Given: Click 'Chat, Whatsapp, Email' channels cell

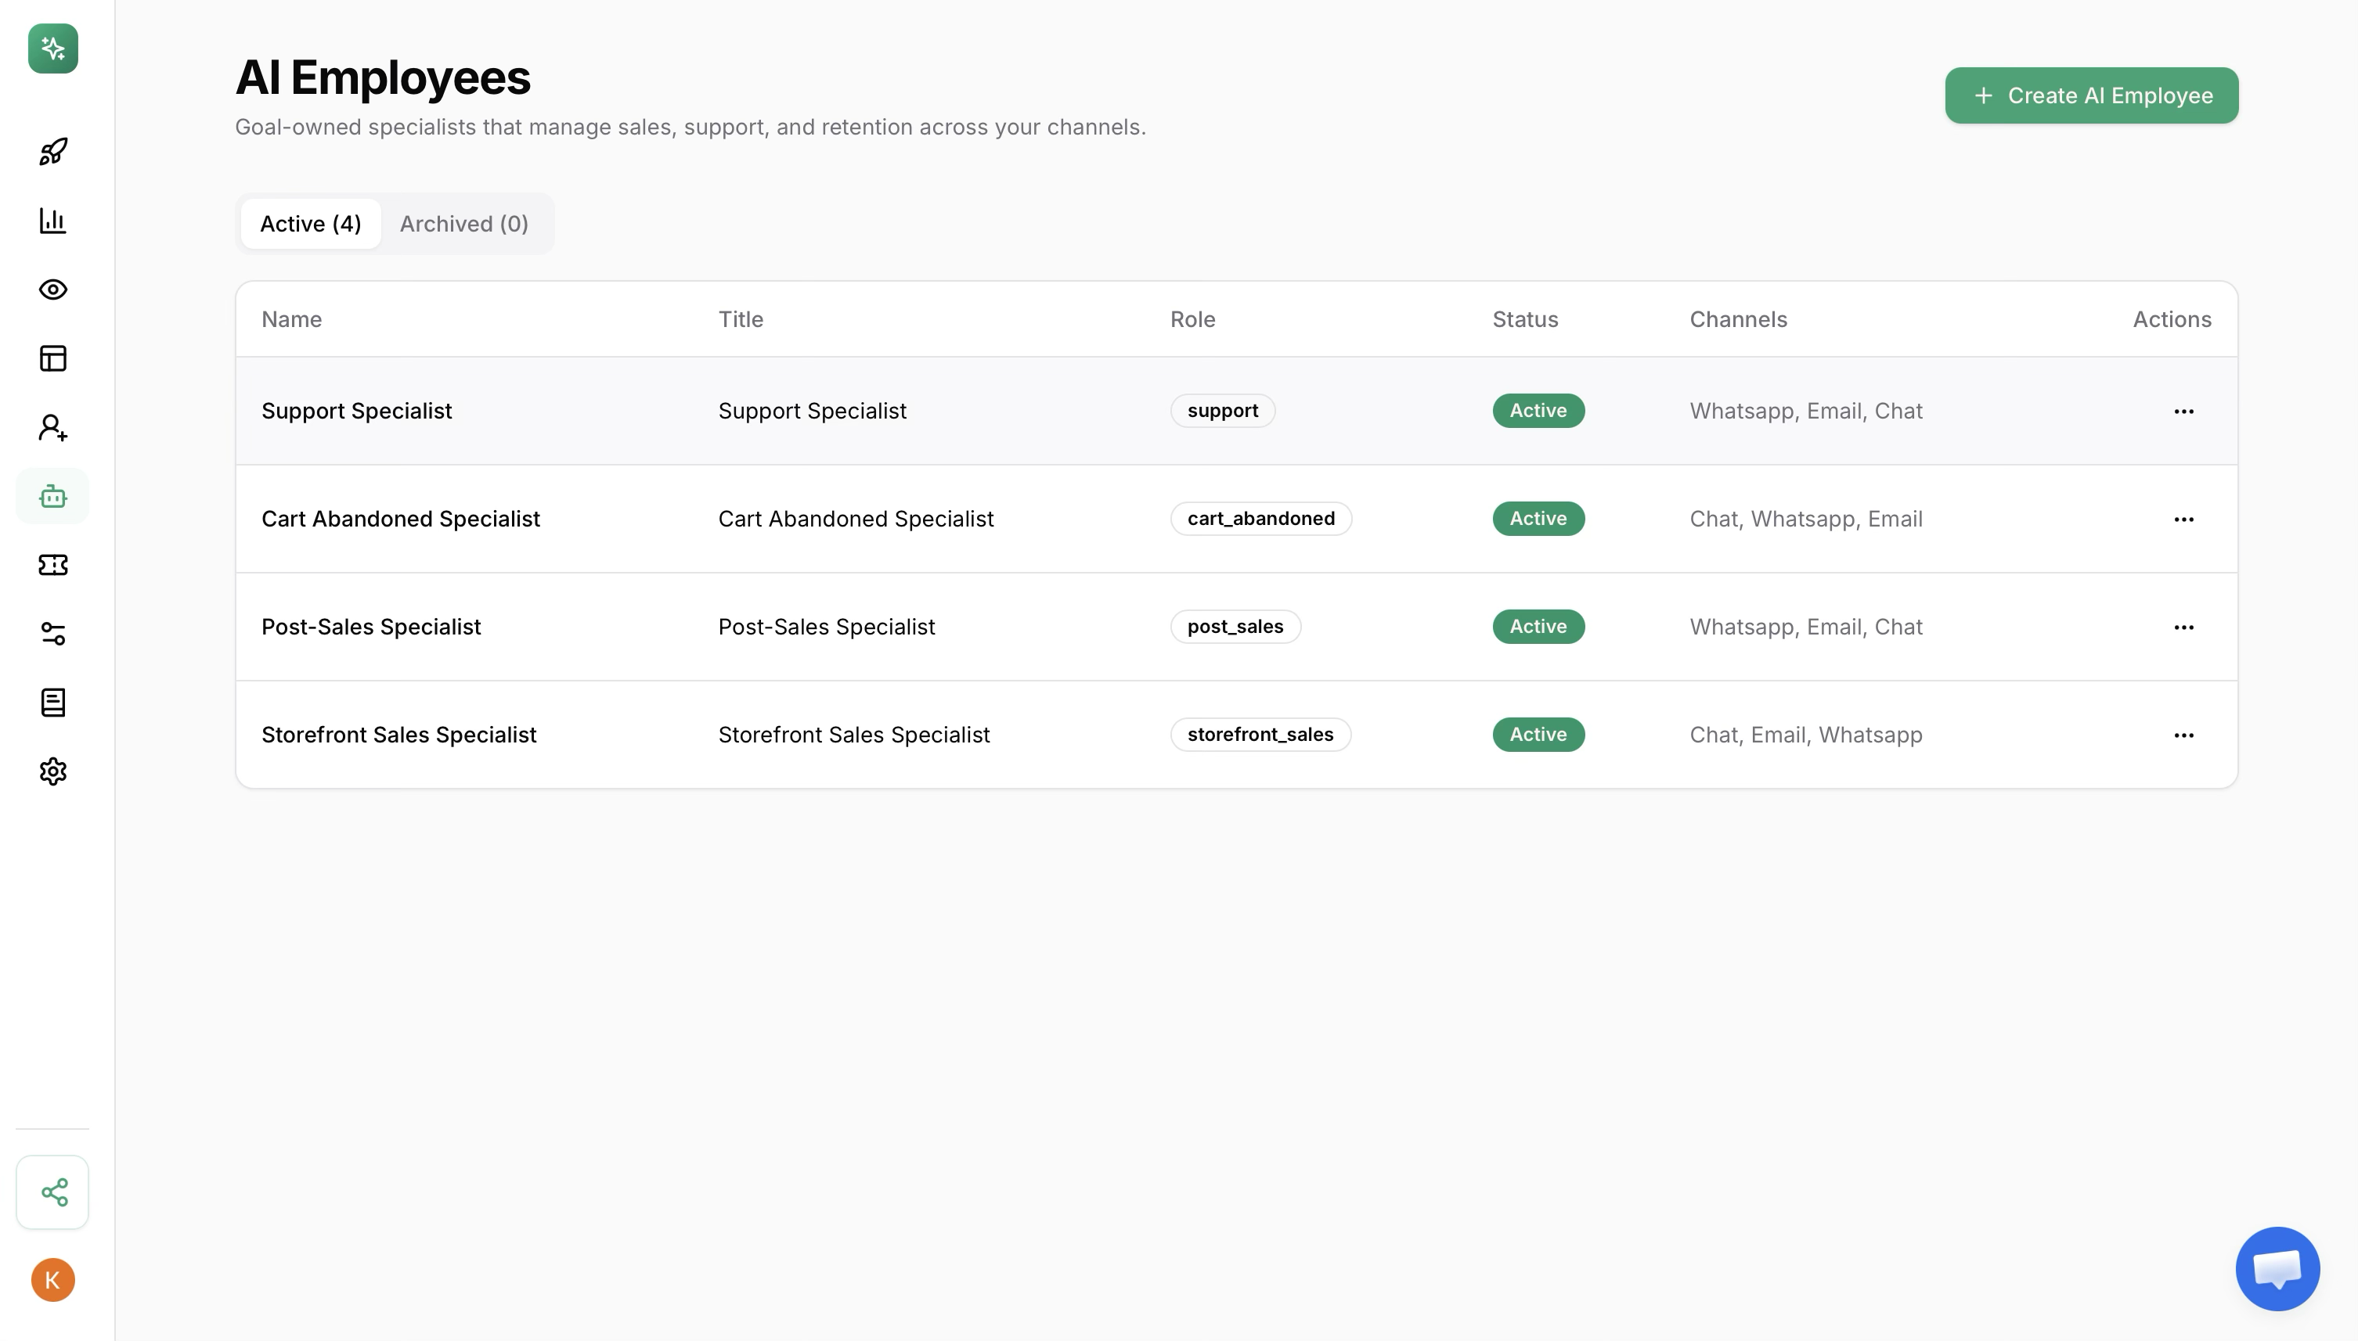Looking at the screenshot, I should coord(1805,519).
